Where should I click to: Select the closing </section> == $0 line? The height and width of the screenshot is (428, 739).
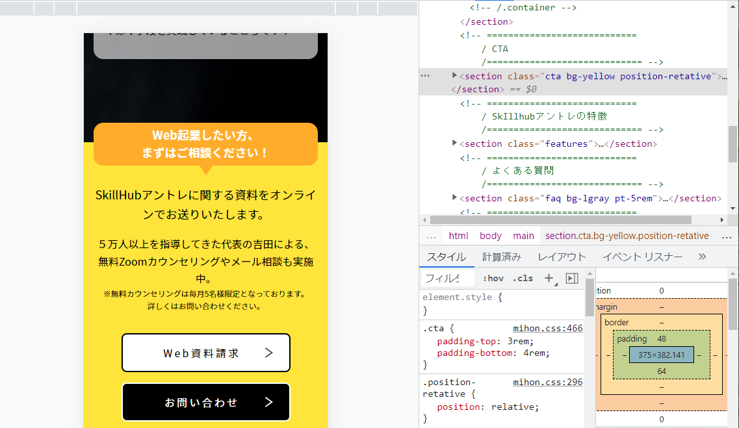[x=494, y=89]
